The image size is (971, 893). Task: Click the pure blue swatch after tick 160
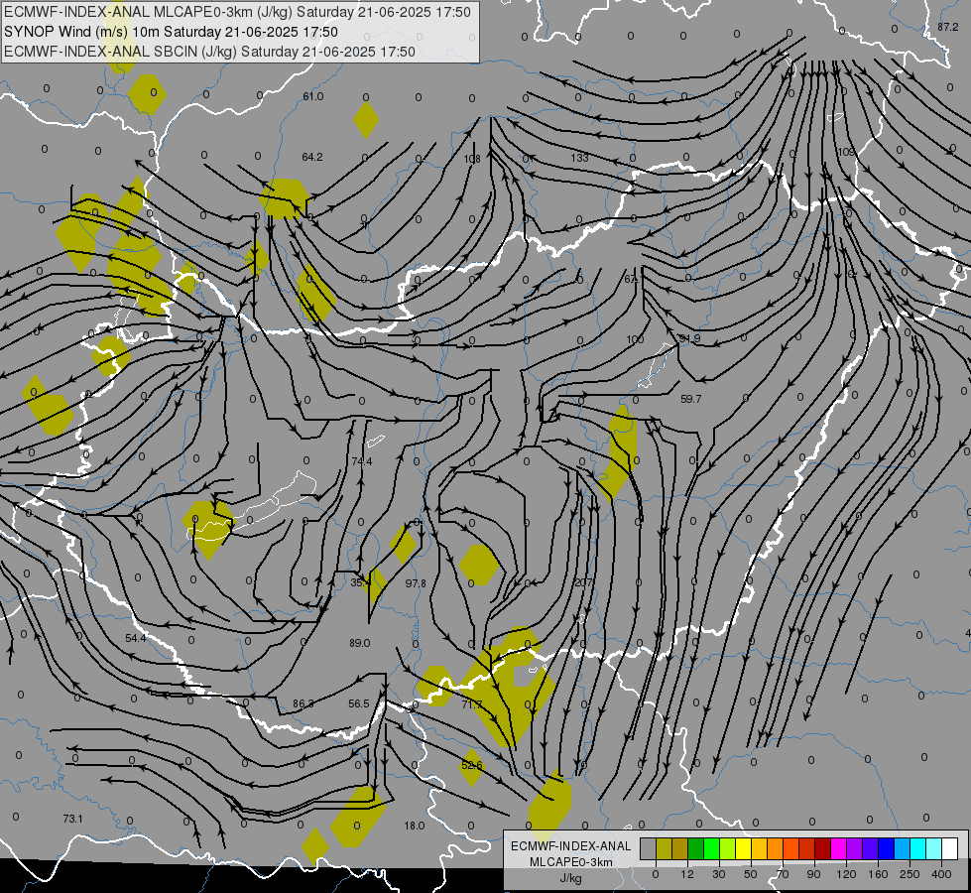pos(887,848)
